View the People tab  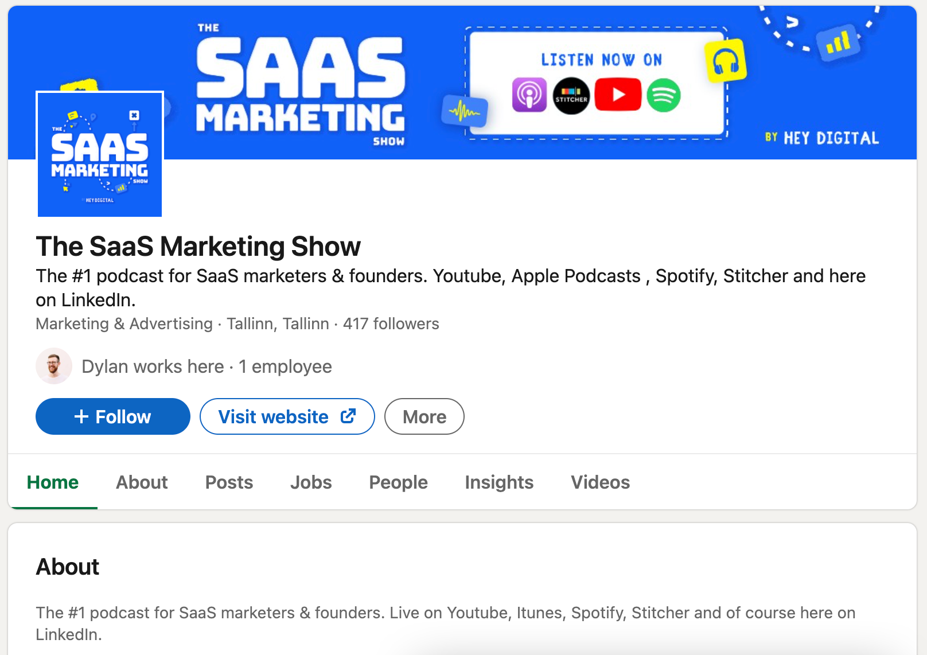click(398, 482)
